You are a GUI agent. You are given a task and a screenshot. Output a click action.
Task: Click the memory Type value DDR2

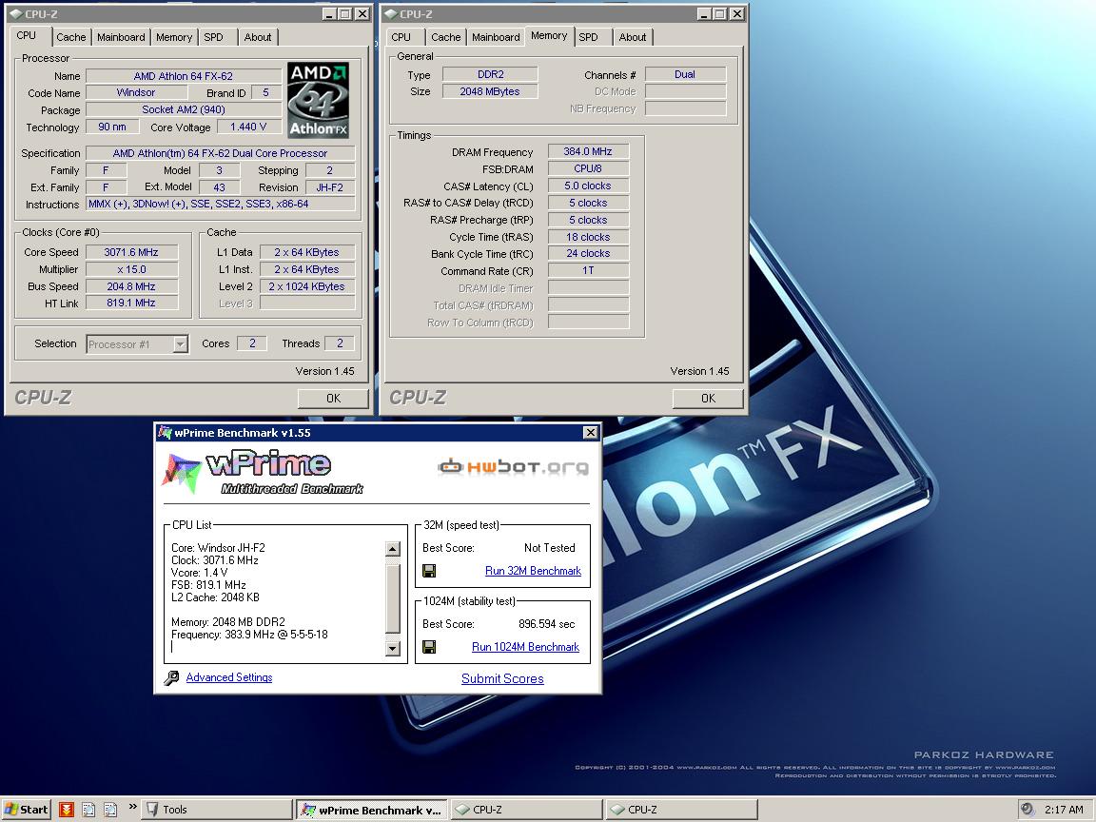click(490, 75)
